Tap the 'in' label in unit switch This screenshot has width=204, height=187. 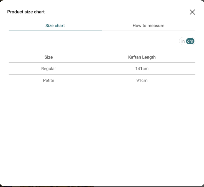(x=183, y=41)
